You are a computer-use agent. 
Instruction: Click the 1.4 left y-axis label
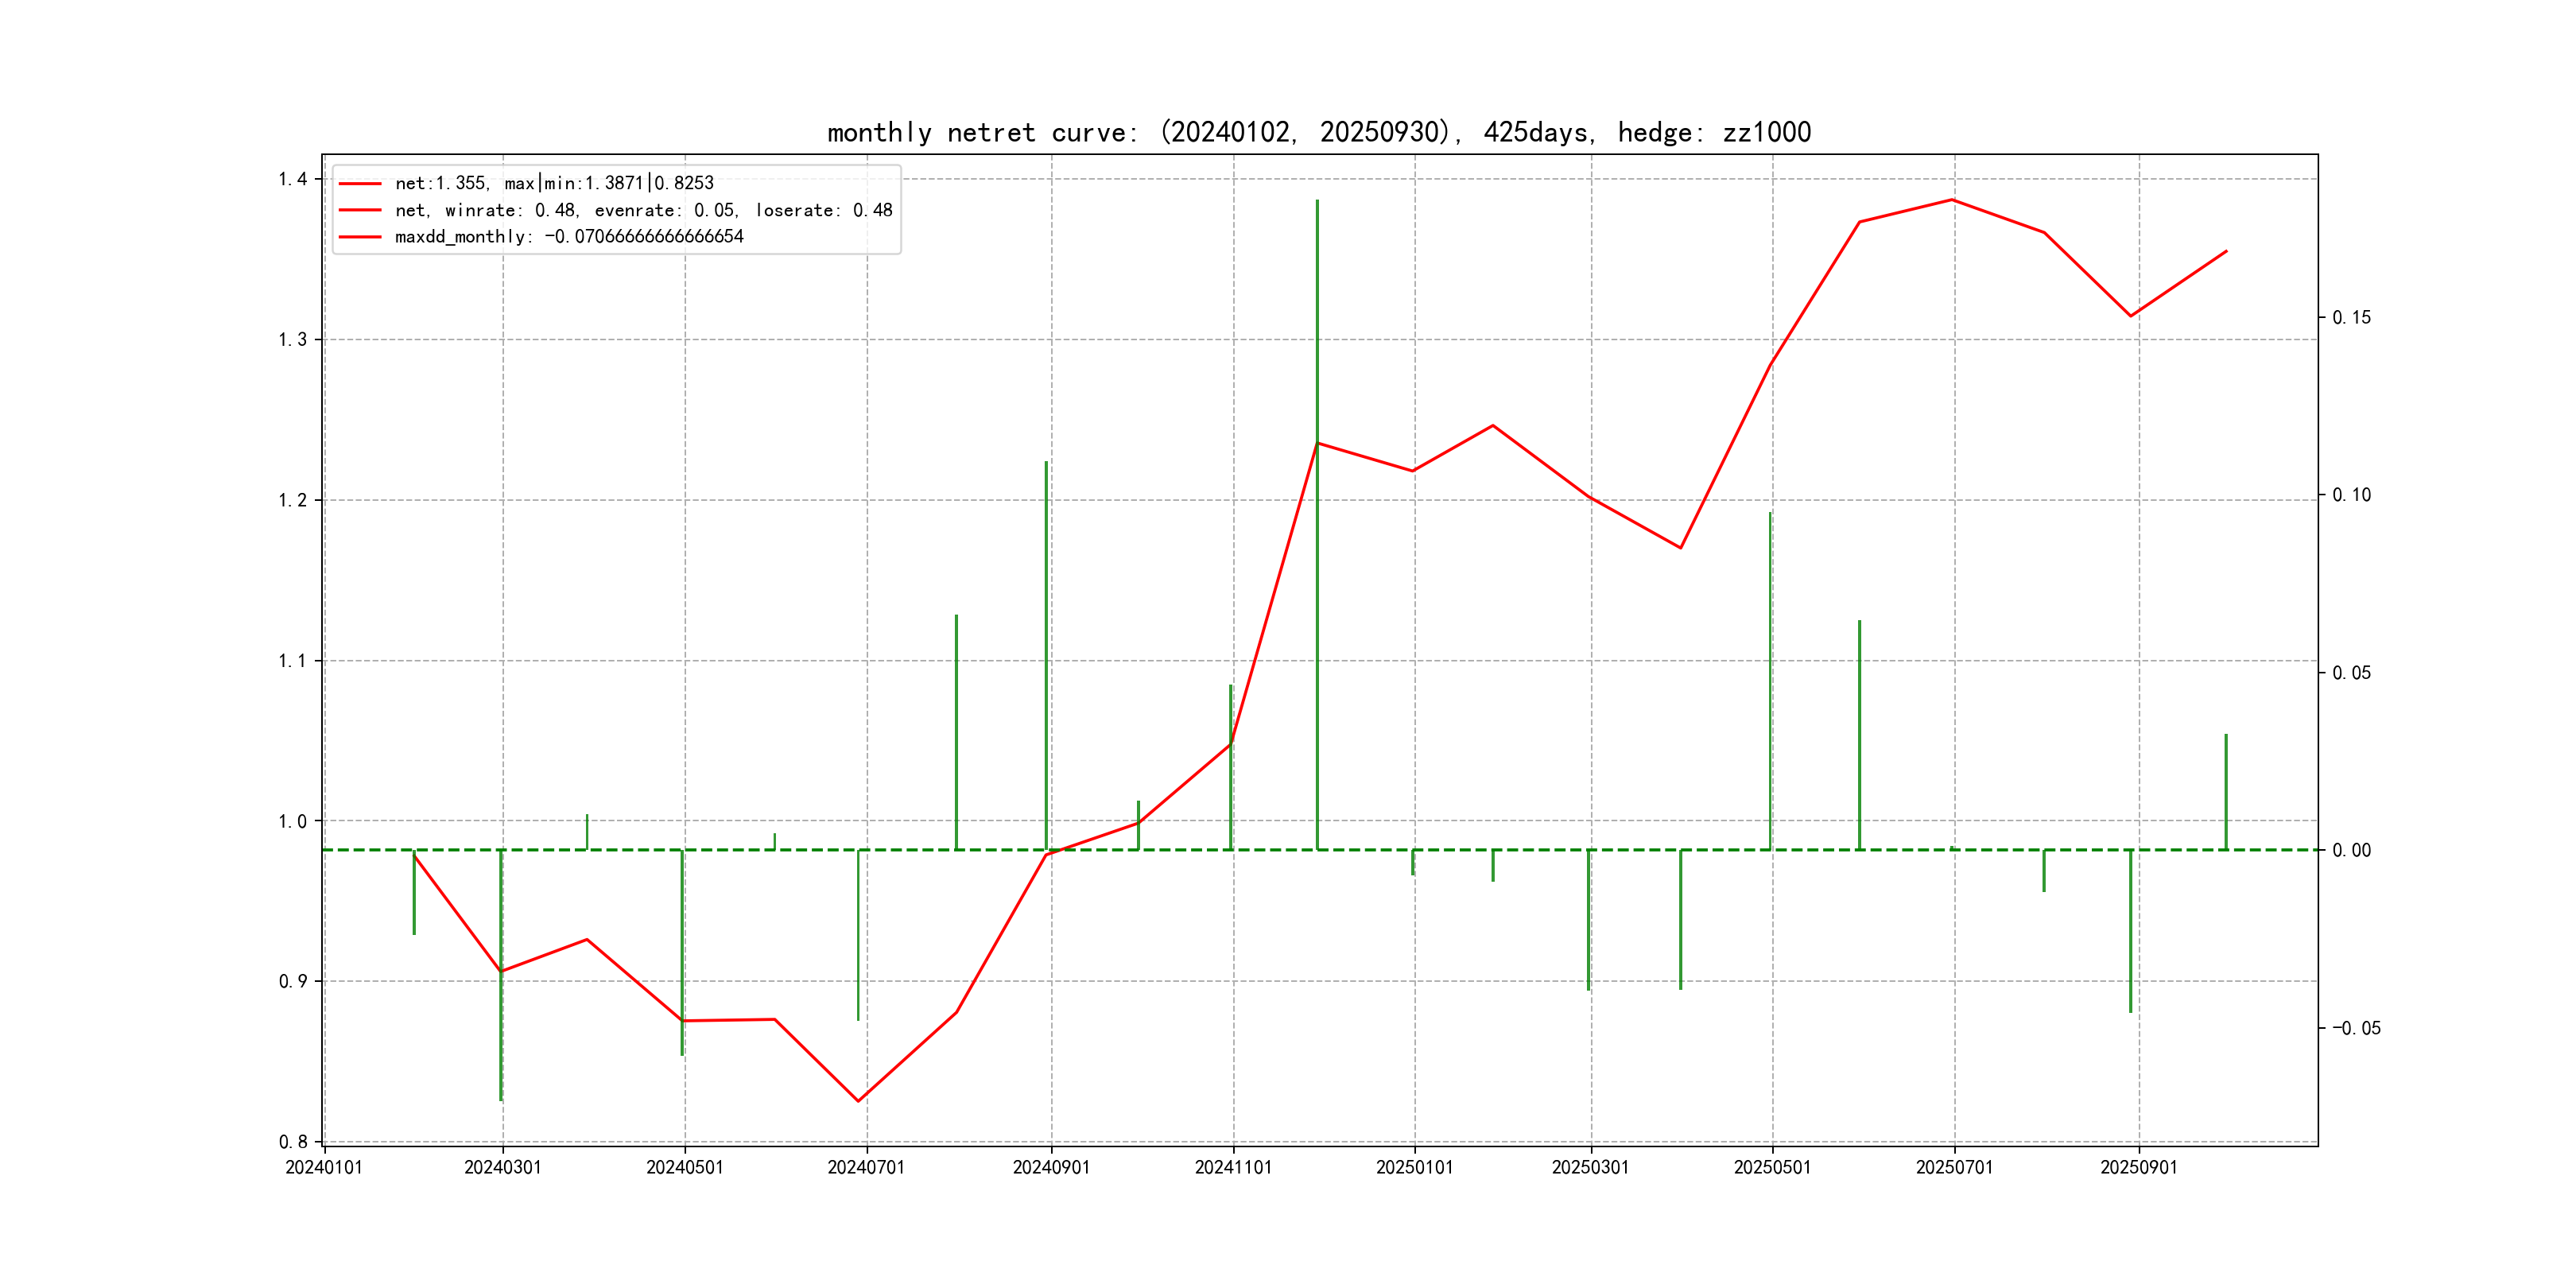293,179
